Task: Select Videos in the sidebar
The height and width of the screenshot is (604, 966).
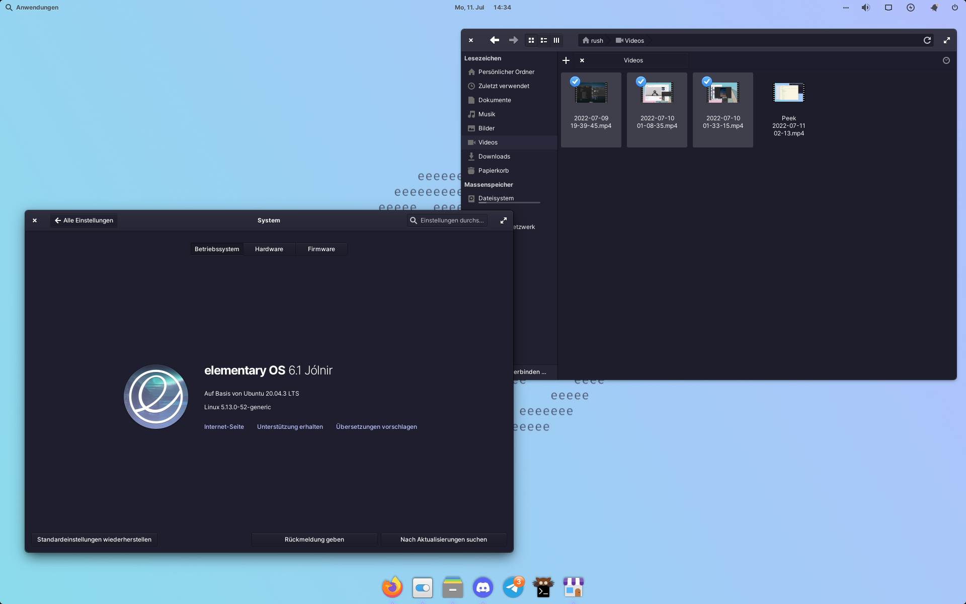Action: (x=509, y=142)
